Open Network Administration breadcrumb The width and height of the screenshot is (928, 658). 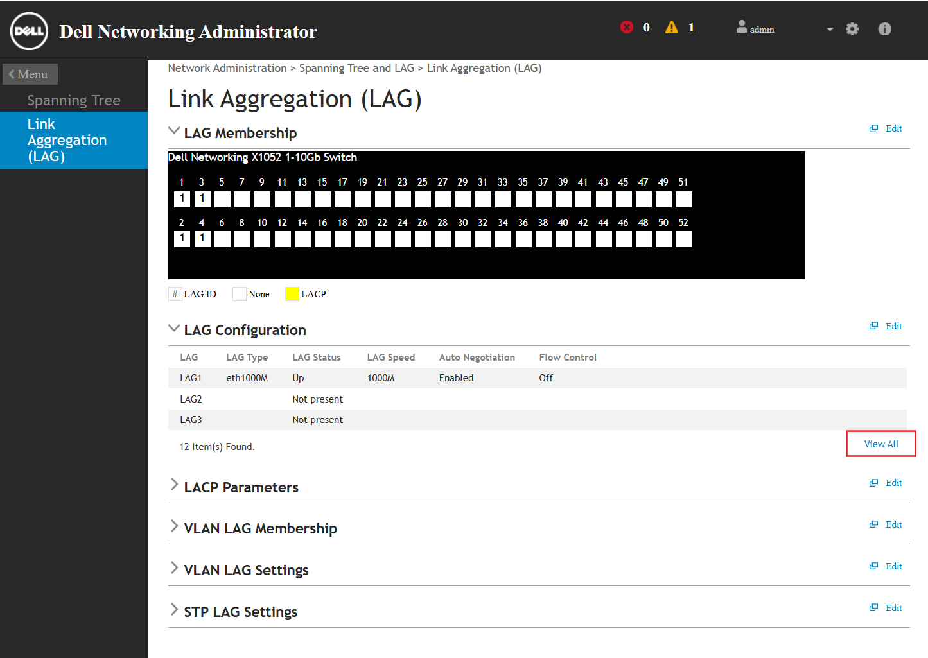(227, 68)
